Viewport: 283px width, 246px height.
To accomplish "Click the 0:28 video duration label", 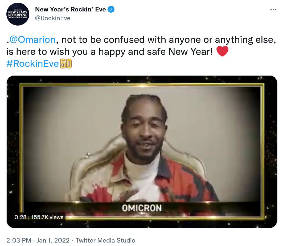I will coord(20,217).
